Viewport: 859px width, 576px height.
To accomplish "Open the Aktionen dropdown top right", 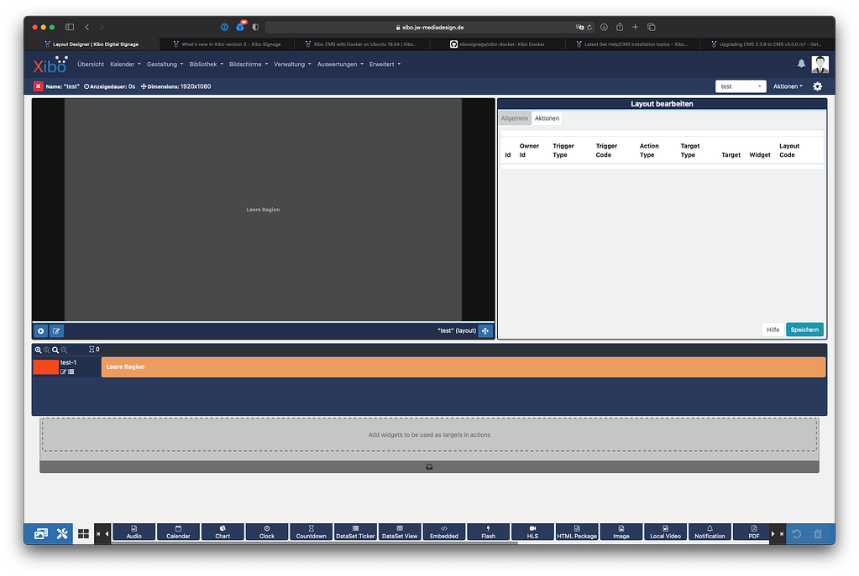I will pos(788,86).
